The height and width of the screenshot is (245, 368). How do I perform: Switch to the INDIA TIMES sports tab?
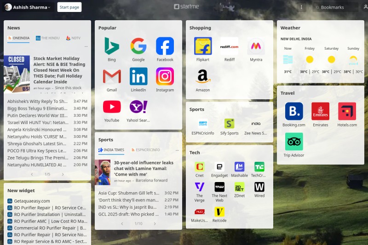[111, 150]
